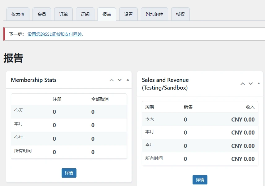Switch to the 附加组件 tab
This screenshot has width=265, height=186.
pyautogui.click(x=154, y=14)
